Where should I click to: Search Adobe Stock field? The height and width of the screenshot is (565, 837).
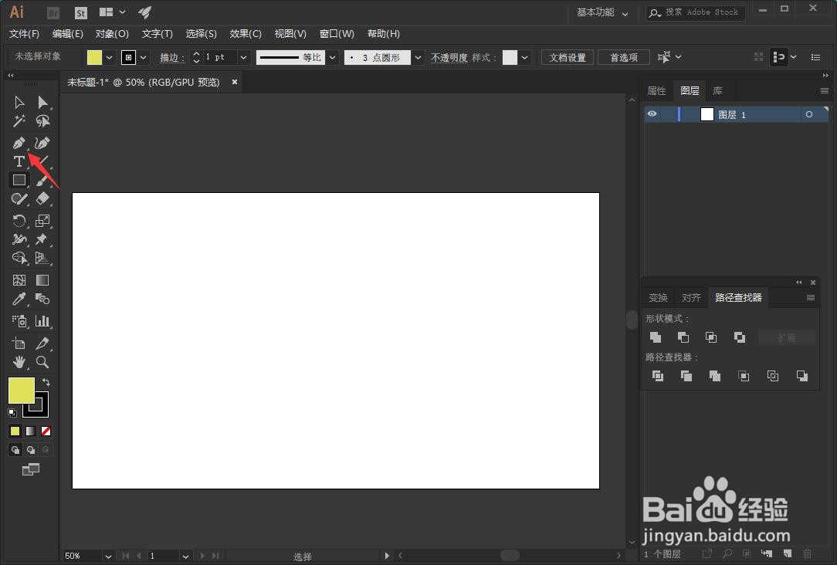pyautogui.click(x=696, y=12)
